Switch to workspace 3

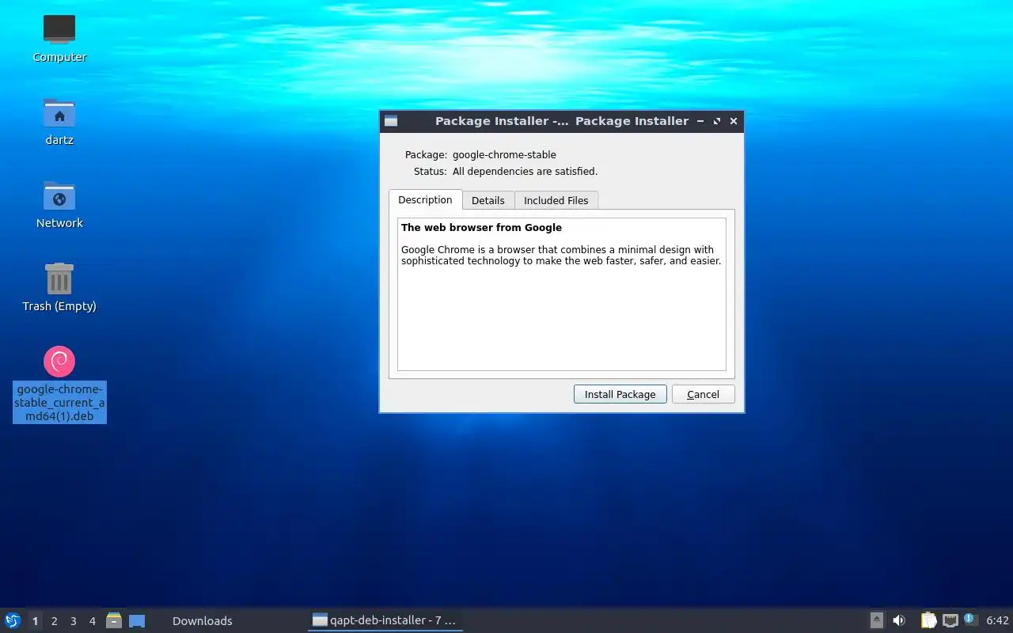click(x=73, y=621)
